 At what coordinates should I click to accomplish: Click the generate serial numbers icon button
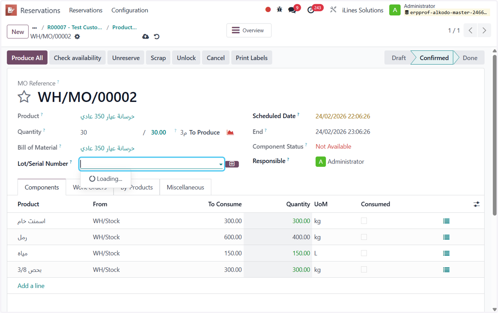232,164
